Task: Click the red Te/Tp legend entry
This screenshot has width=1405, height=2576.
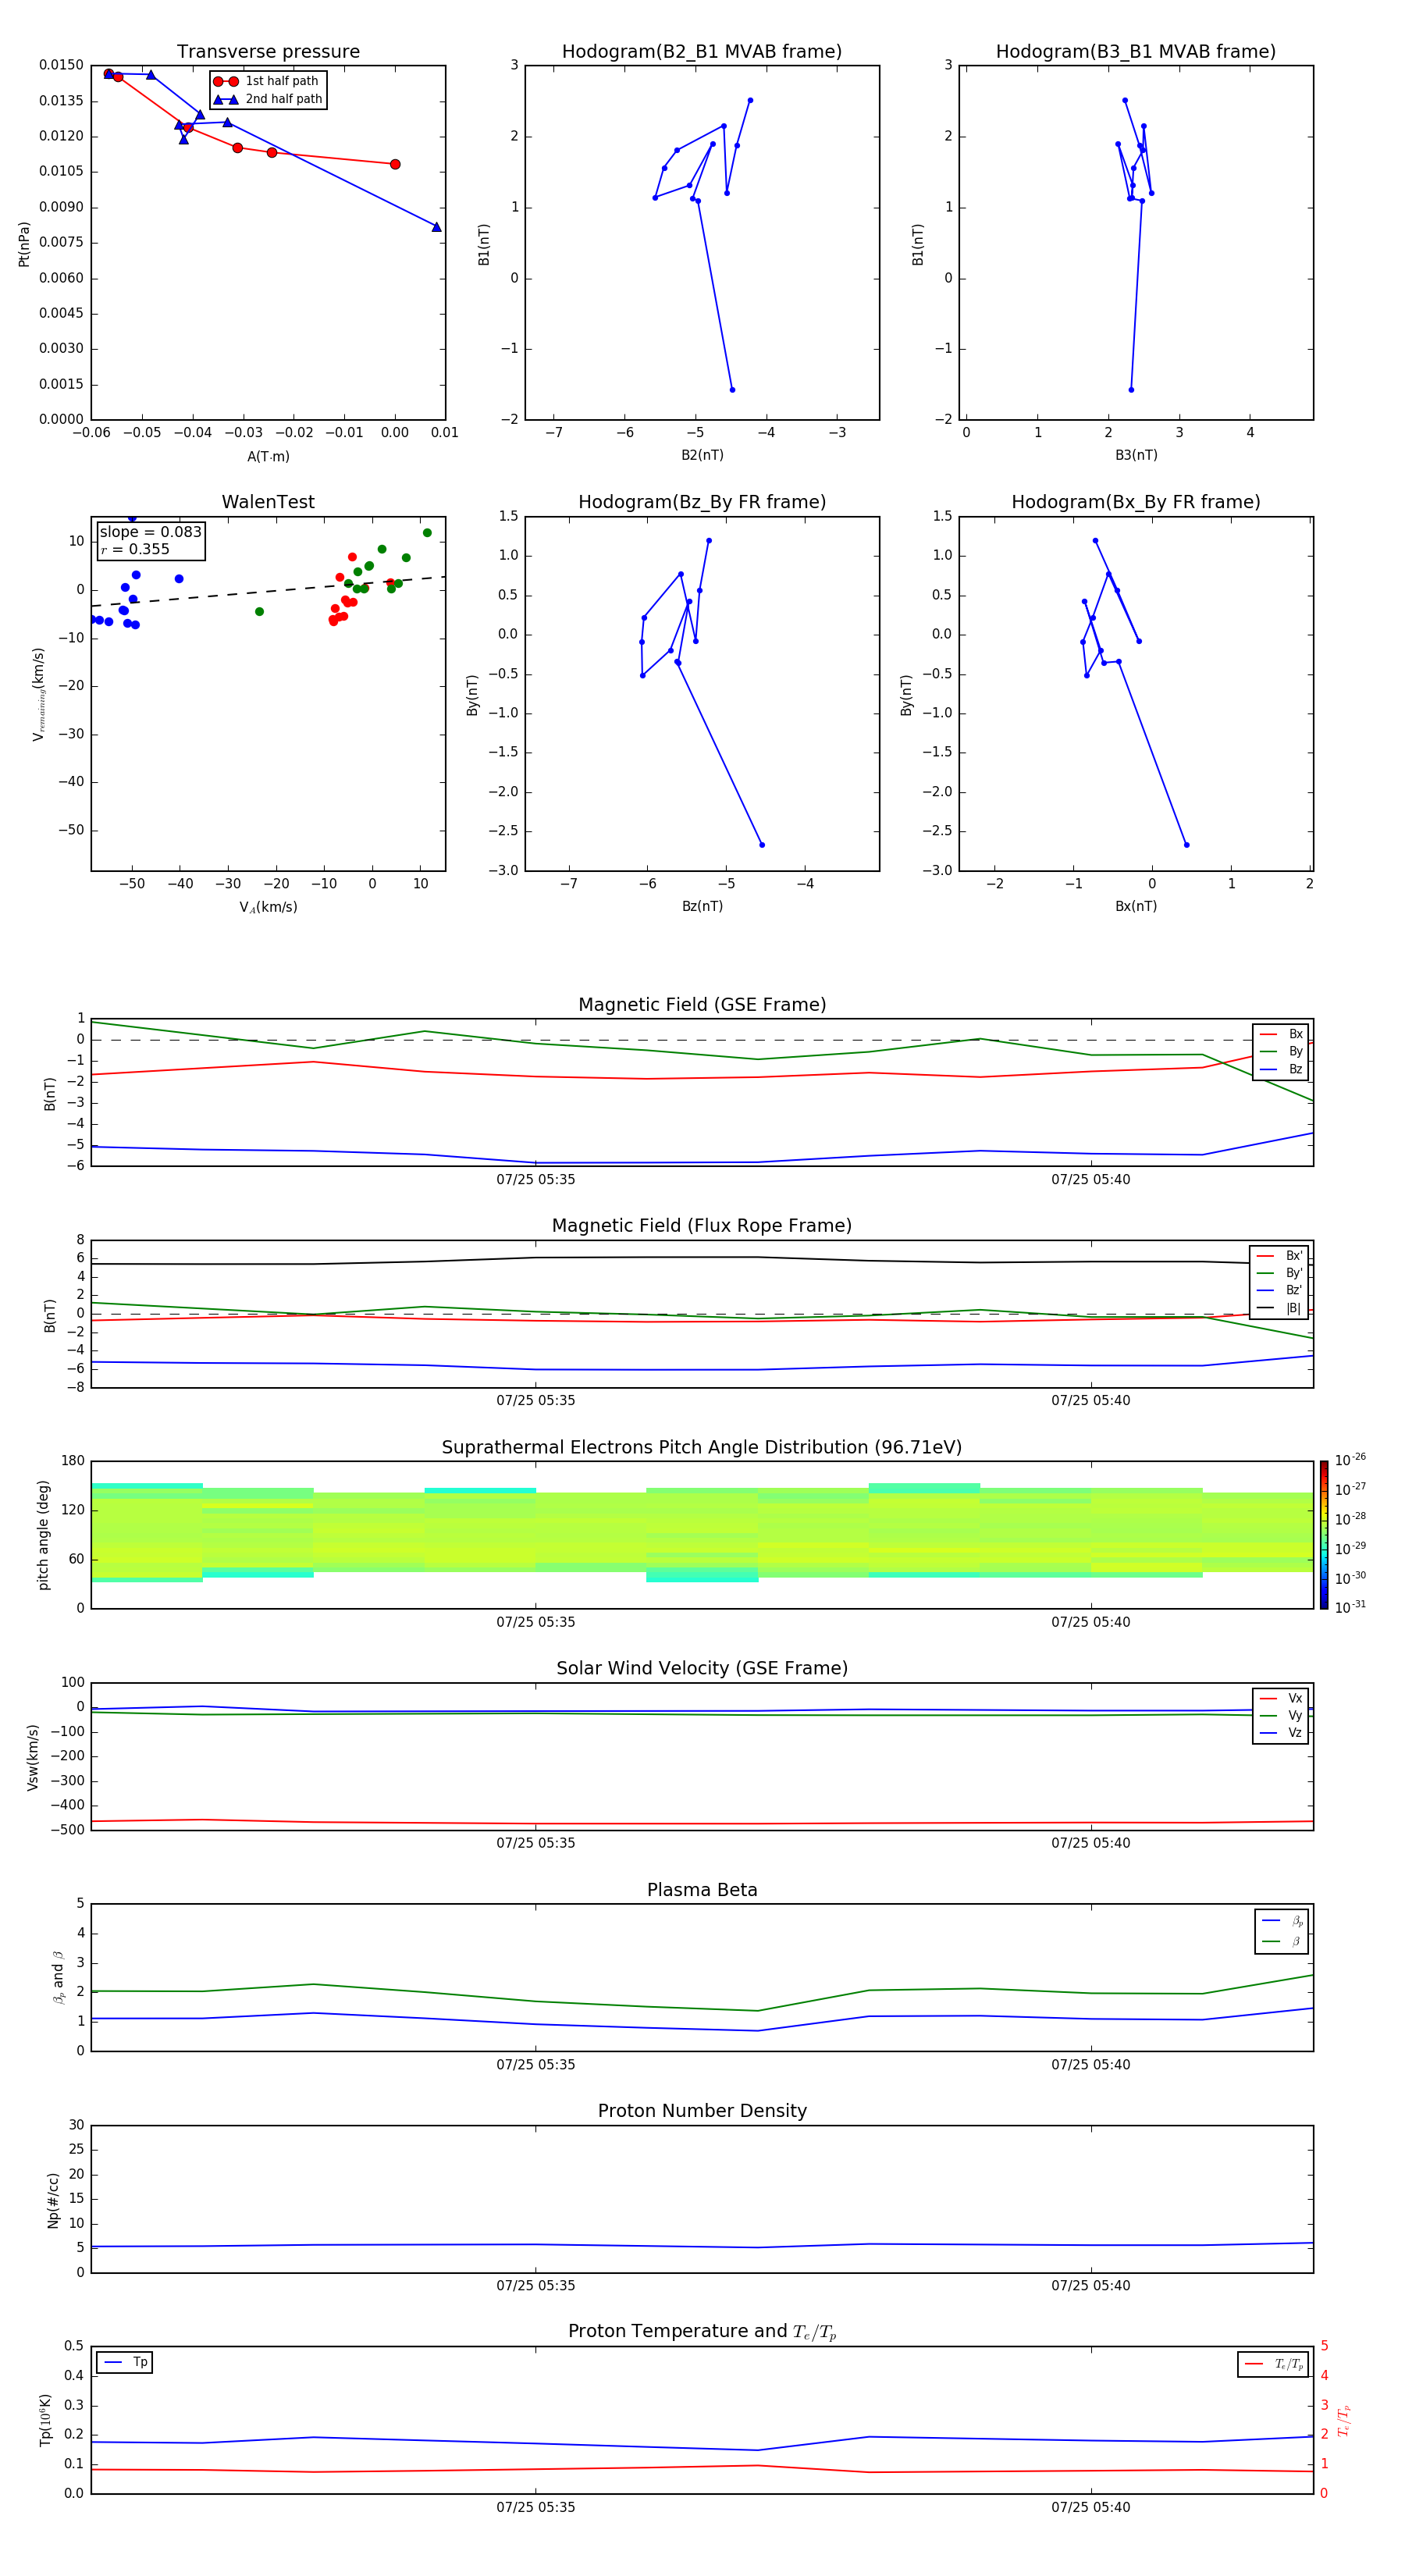Action: 1273,2365
